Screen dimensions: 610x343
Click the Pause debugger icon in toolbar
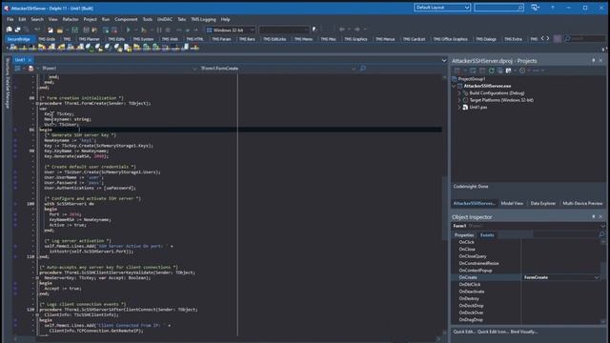pyautogui.click(x=159, y=30)
